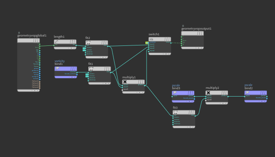Click the product output port on multiply2
275x157 pixels.
[x=228, y=97]
